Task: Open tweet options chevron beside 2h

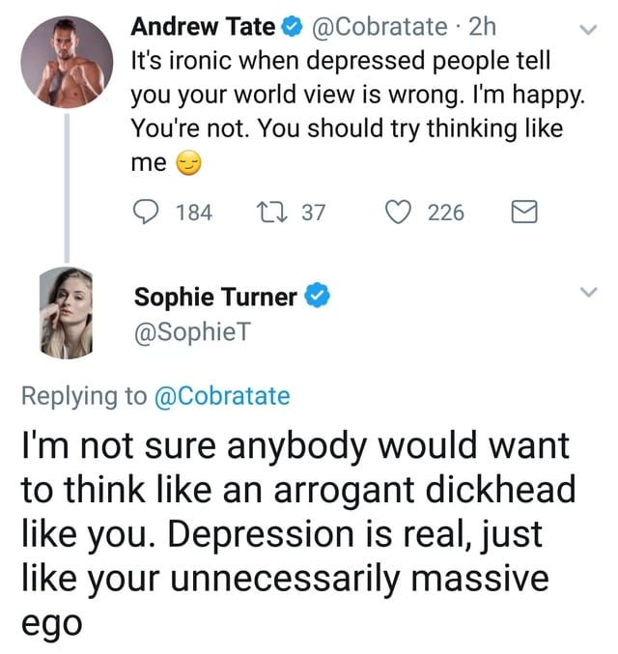Action: pos(588,29)
